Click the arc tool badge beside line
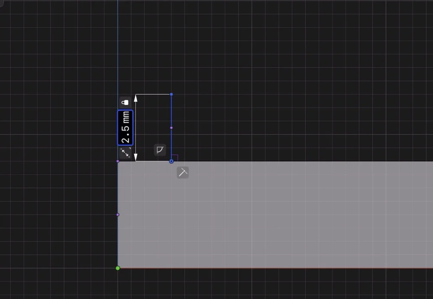The height and width of the screenshot is (299, 433). click(x=160, y=150)
